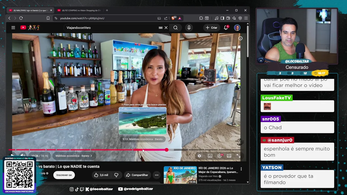Click the Inscrever-se subscribe button
The width and height of the screenshot is (347, 195).
[64, 175]
